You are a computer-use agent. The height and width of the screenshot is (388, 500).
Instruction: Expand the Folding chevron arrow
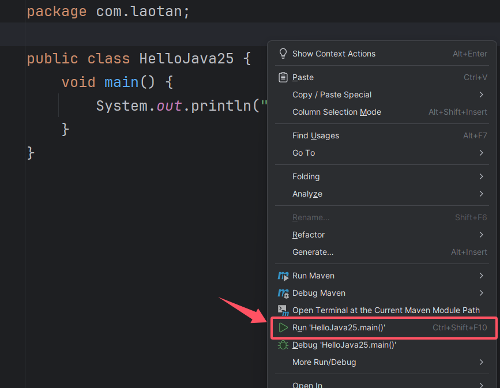(x=481, y=176)
